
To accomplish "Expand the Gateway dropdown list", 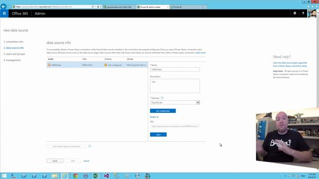I will pyautogui.click(x=198, y=102).
